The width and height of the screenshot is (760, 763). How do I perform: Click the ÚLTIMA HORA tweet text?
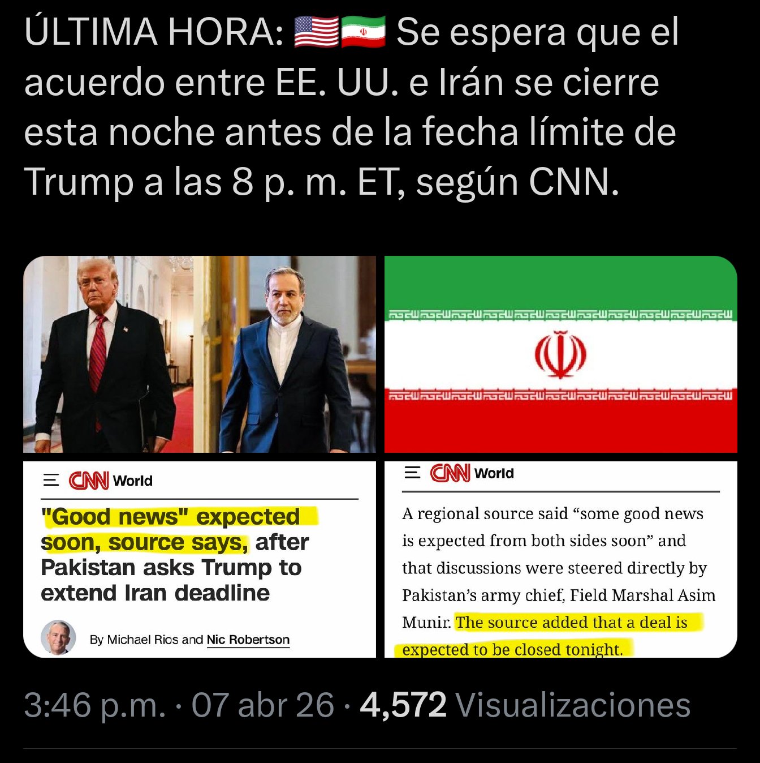tap(352, 106)
